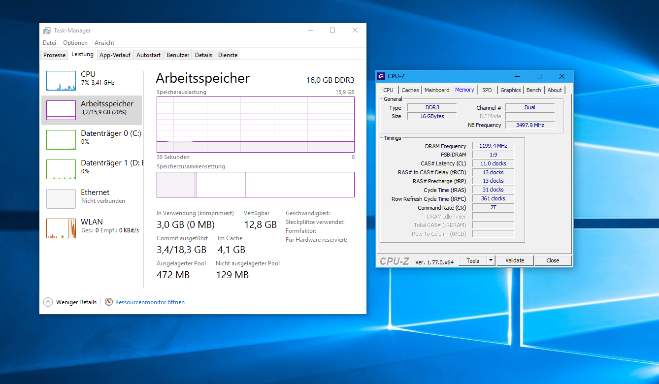
Task: Collapse view with Weniger Details chevron
Action: click(x=48, y=302)
